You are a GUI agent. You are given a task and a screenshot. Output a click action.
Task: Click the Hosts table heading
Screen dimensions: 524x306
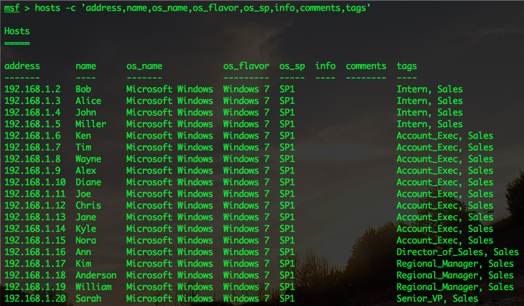[17, 31]
